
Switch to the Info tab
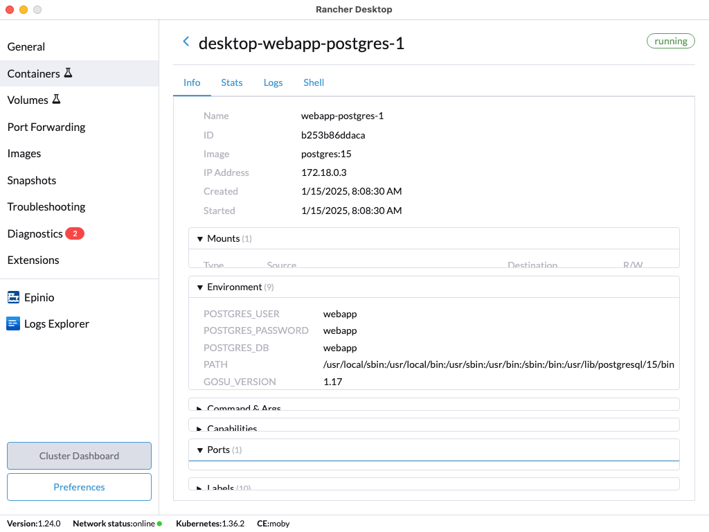coord(192,82)
